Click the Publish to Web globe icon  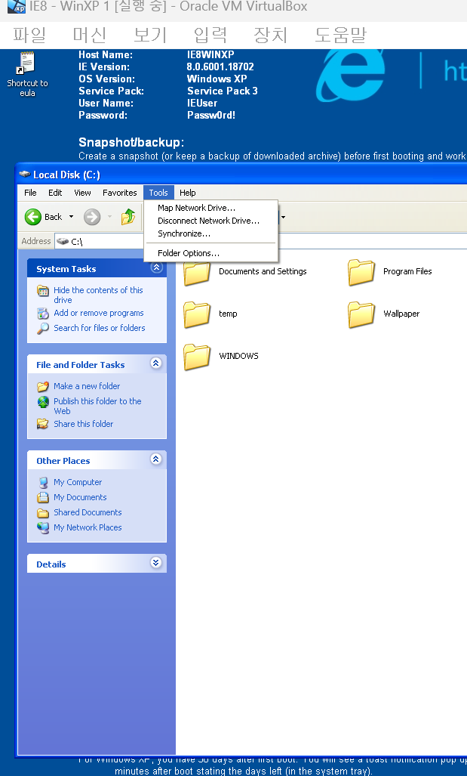43,401
